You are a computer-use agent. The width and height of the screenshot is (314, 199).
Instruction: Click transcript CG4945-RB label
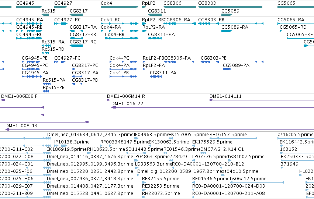pyautogui.click(x=29, y=27)
